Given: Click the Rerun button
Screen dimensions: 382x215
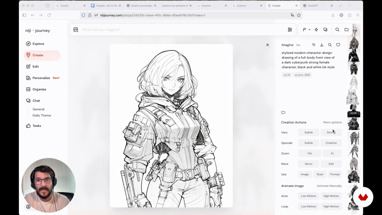Looking at the screenshot, I should click(309, 164).
